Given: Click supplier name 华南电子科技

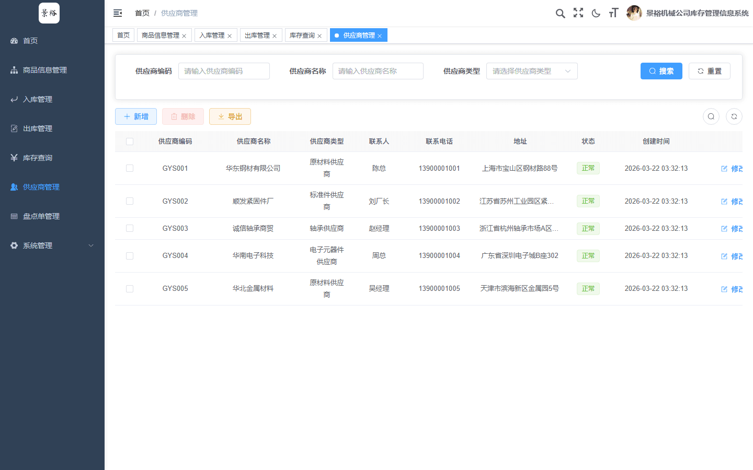Looking at the screenshot, I should pos(253,256).
